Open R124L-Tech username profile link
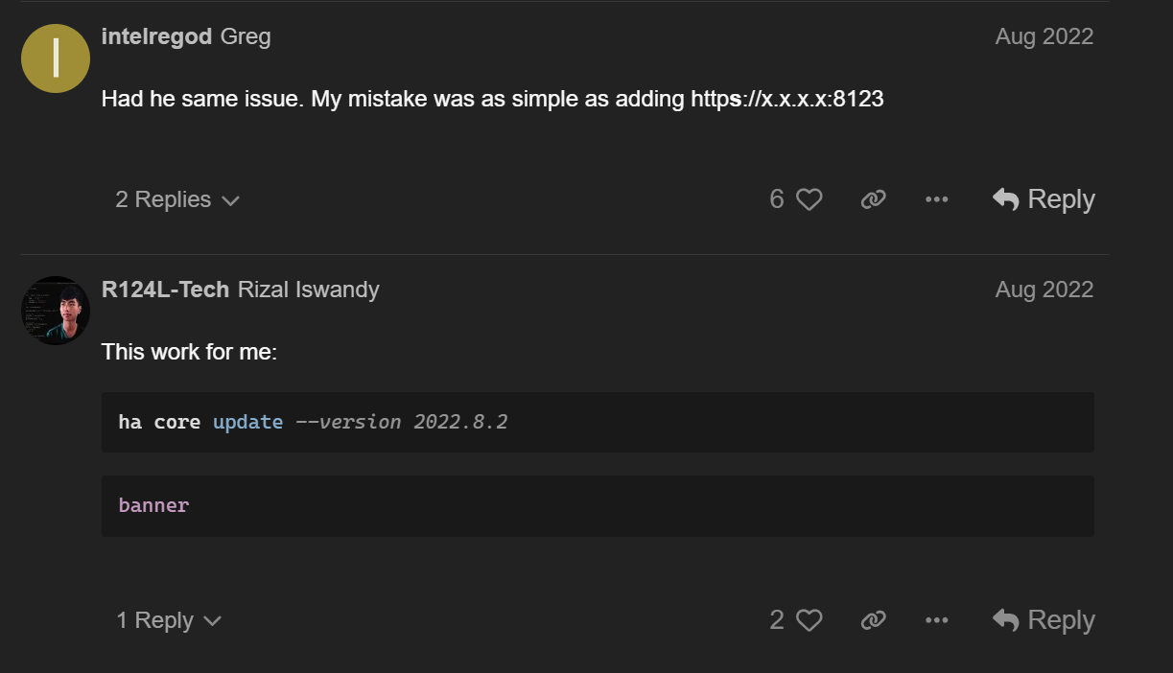The image size is (1173, 673). [x=165, y=289]
